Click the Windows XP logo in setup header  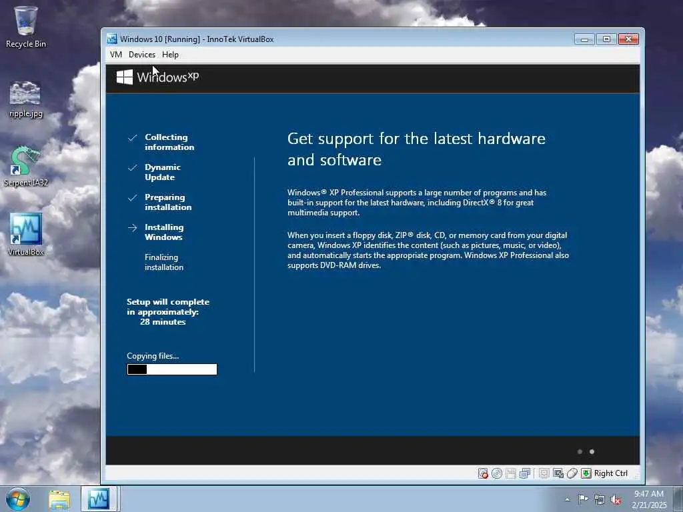(157, 77)
